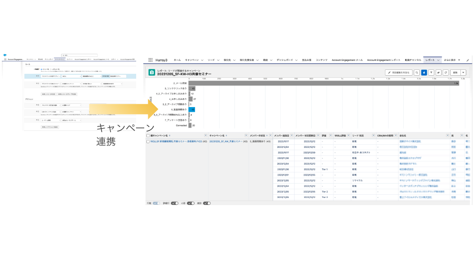Click the Salesforce cloud logo
Image resolution: width=473 pixels, height=266 pixels.
(x=5, y=55)
